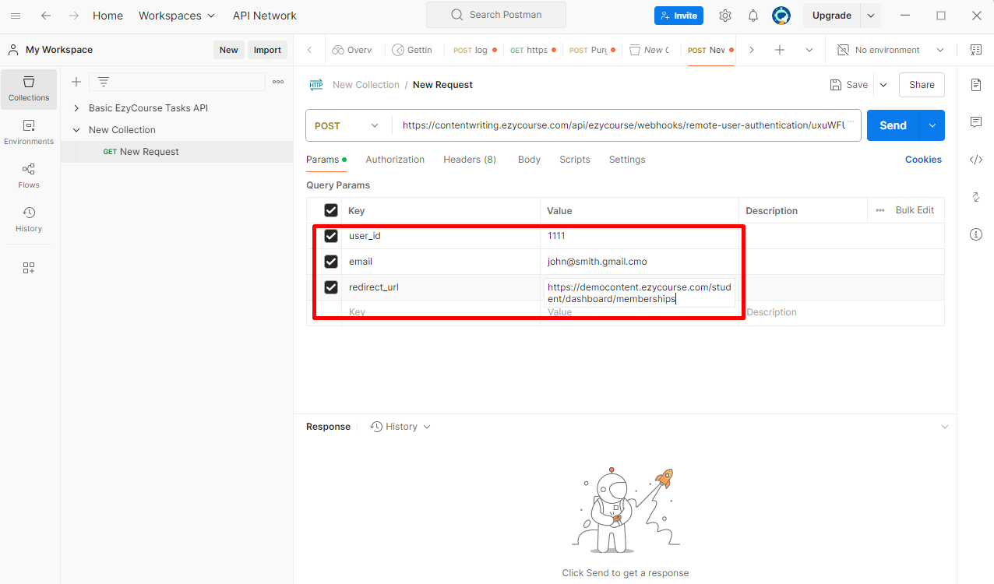Viewport: 994px width, 584px height.
Task: Create a new collection with plus icon
Action: pyautogui.click(x=76, y=82)
